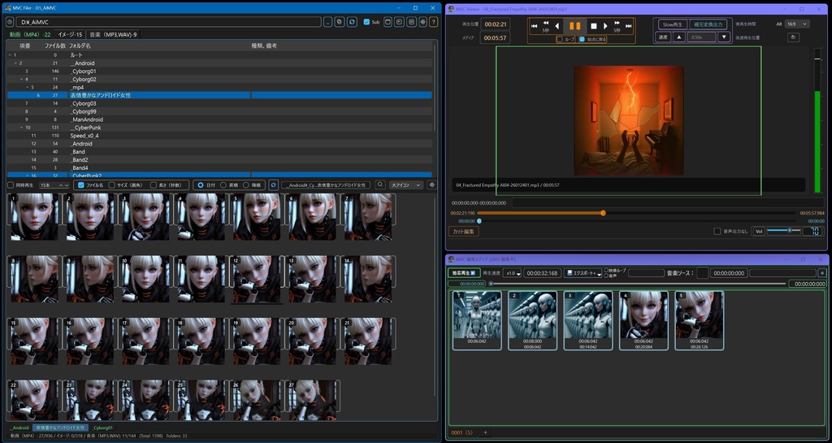The height and width of the screenshot is (443, 832).
Task: Click the 補完変換出力 button
Action: 708,24
